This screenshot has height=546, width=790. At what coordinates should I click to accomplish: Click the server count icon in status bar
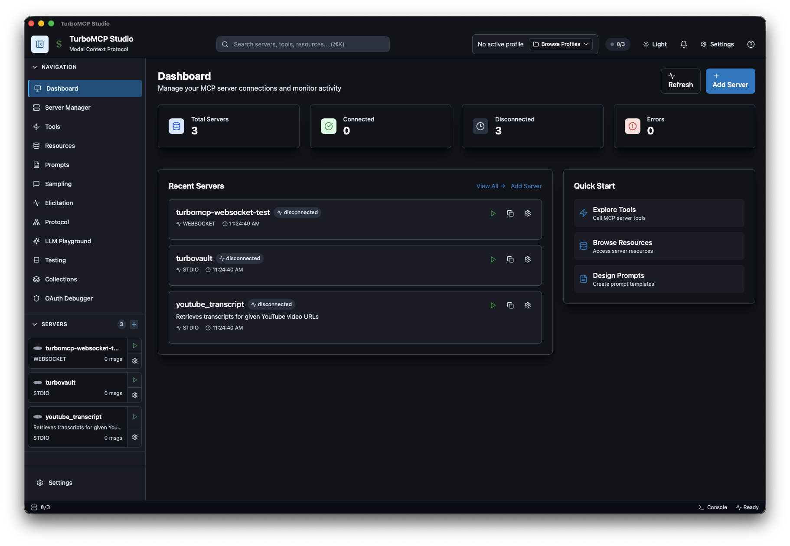click(x=34, y=507)
